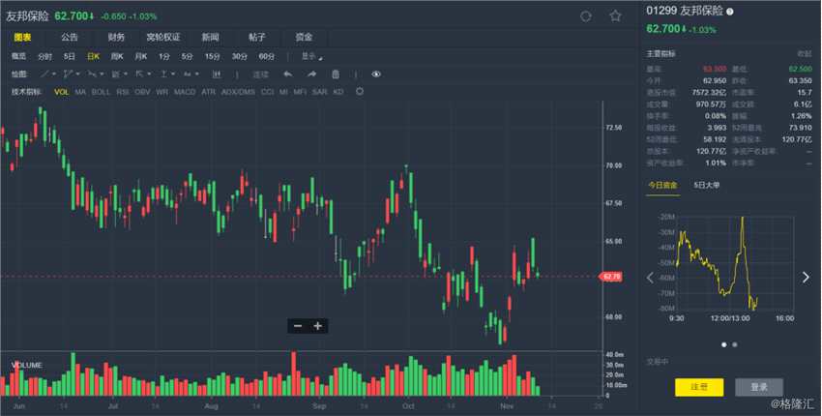This screenshot has width=822, height=416.
Task: Expand the 显示 display options
Action: click(312, 57)
